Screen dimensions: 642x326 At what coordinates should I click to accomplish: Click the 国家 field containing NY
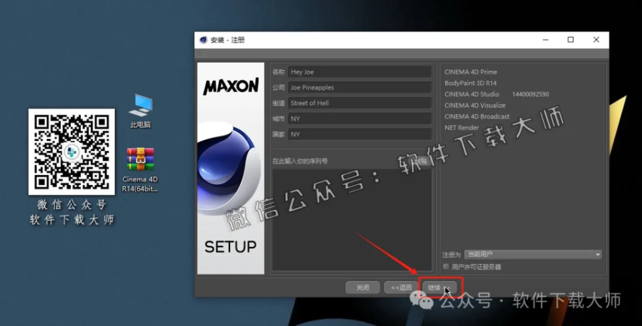tap(359, 134)
